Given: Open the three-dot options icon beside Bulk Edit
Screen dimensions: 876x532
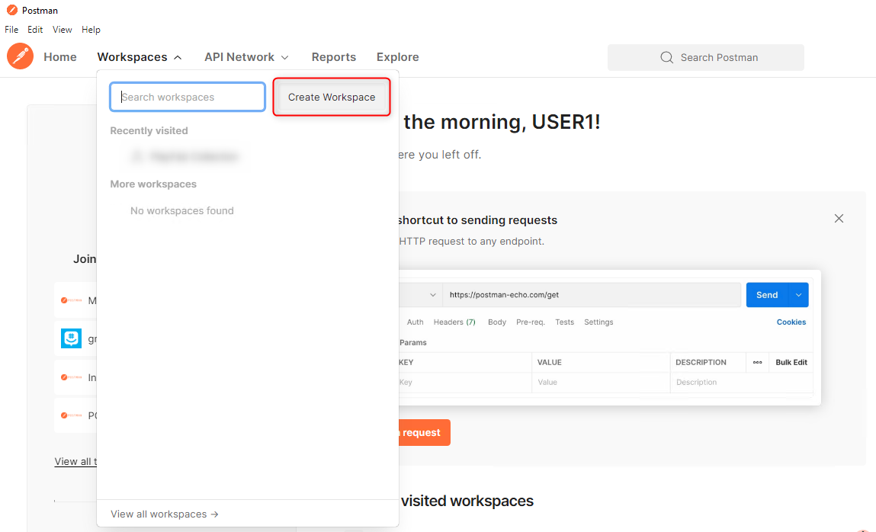Looking at the screenshot, I should pyautogui.click(x=758, y=362).
